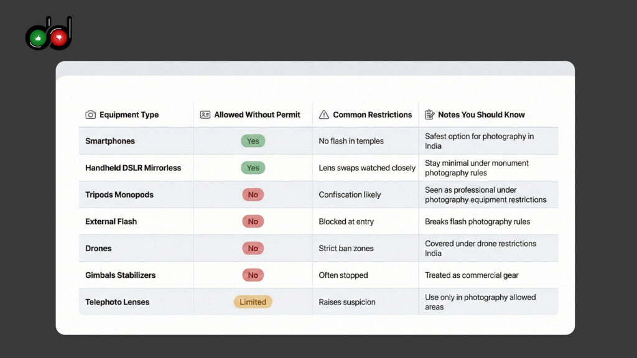Viewport: 637px width, 358px height.
Task: Click the 'Strict ban zones' cell
Action: click(346, 249)
